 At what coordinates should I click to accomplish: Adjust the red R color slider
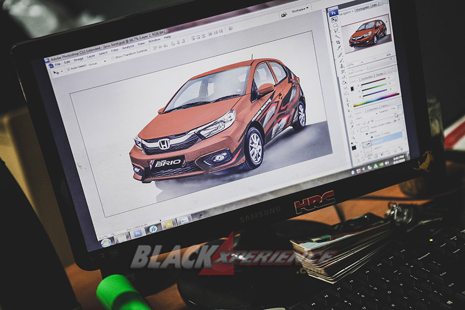coord(374,82)
